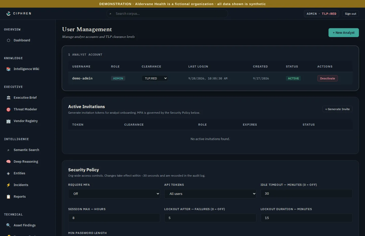365x236 pixels.
Task: Click the Incidents lightning bolt icon
Action: [8, 185]
